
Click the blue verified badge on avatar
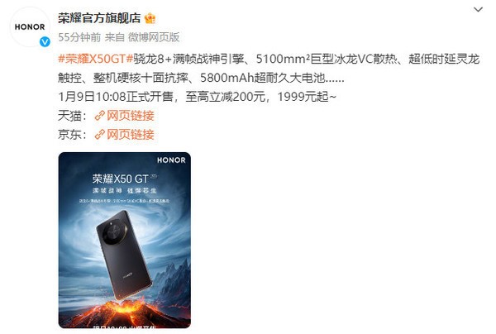(45, 41)
